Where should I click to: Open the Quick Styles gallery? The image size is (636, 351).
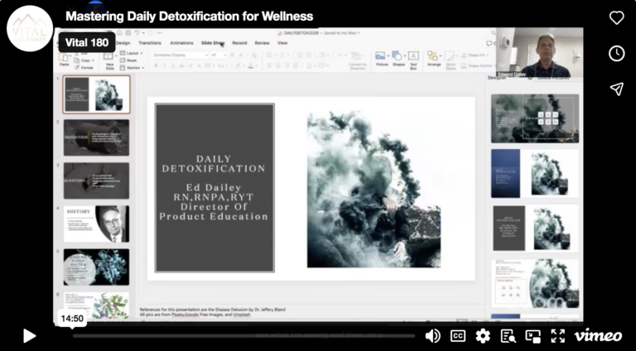450,60
